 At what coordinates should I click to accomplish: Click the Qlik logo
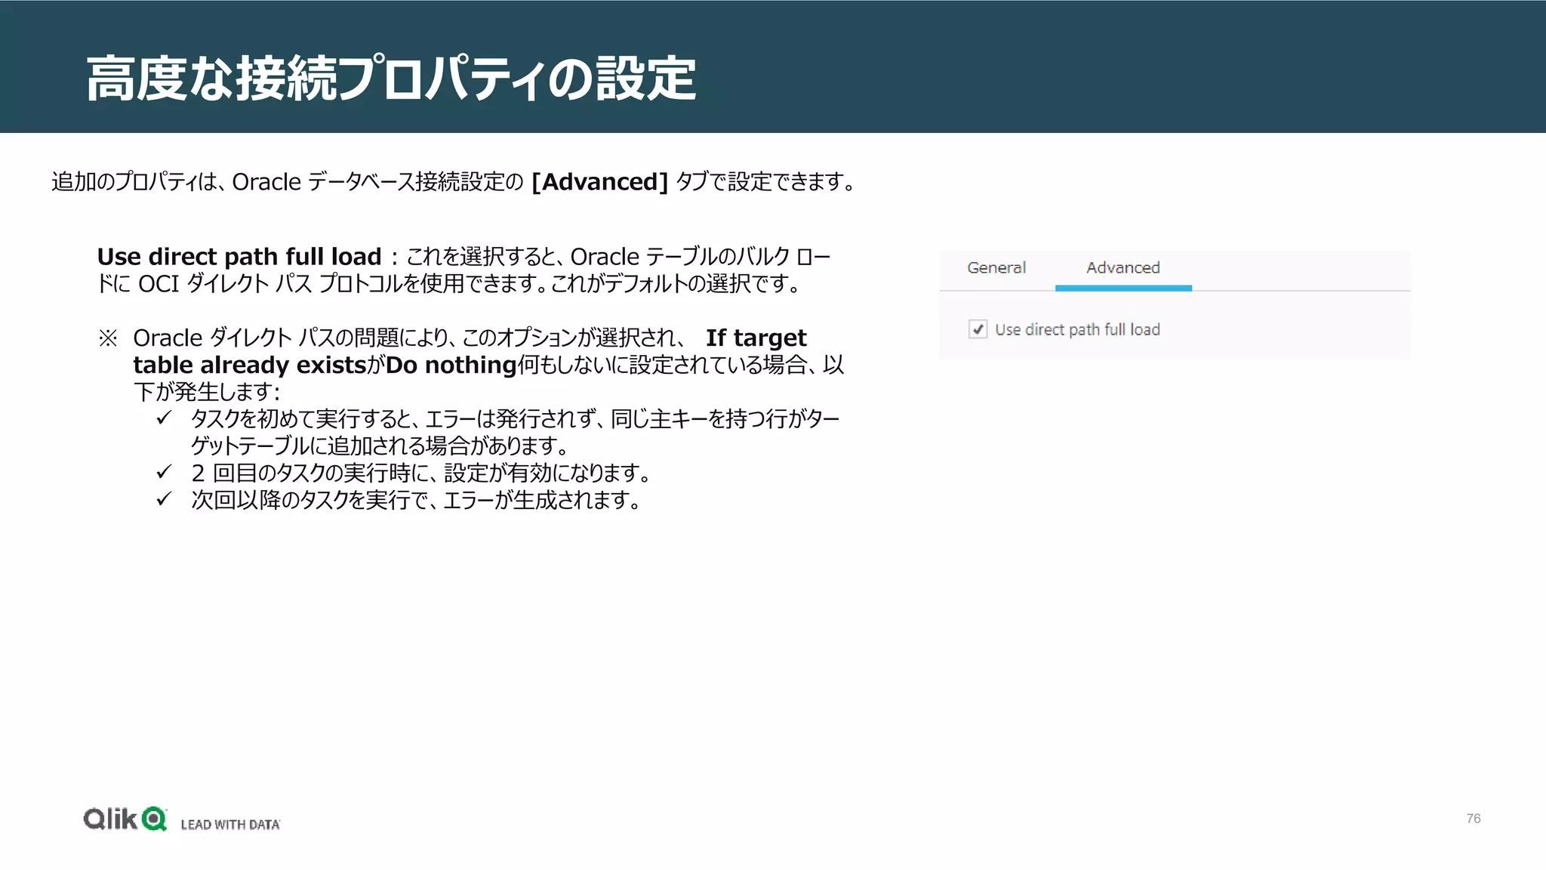click(125, 819)
